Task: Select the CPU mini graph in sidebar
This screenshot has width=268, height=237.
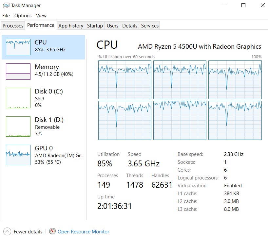Action: tap(18, 47)
